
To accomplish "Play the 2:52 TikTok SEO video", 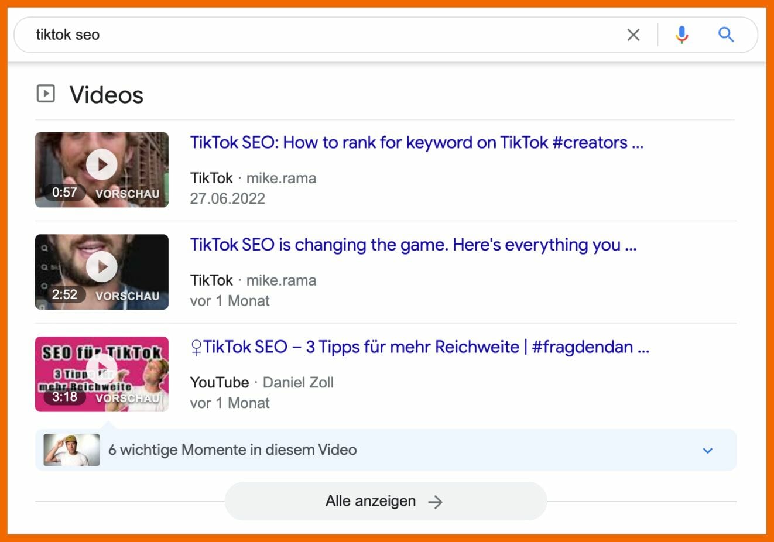I will (x=101, y=266).
